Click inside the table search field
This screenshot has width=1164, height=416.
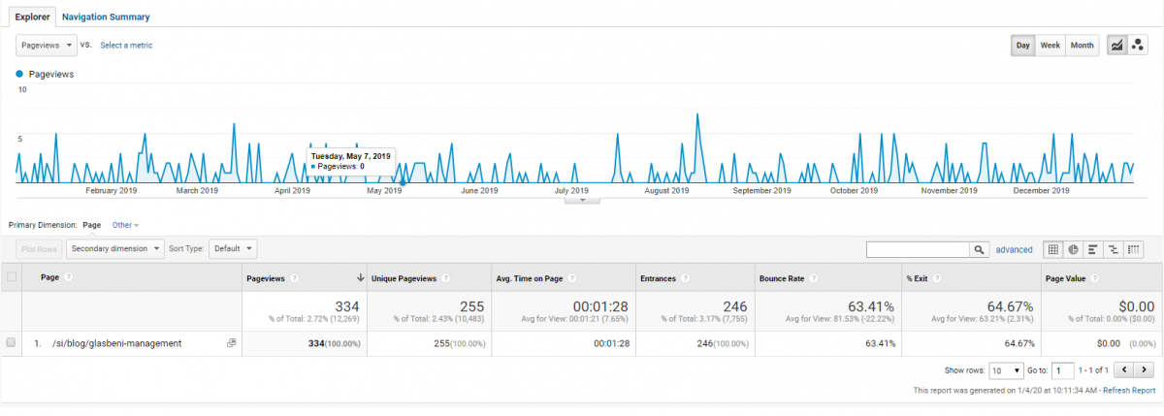tap(918, 250)
